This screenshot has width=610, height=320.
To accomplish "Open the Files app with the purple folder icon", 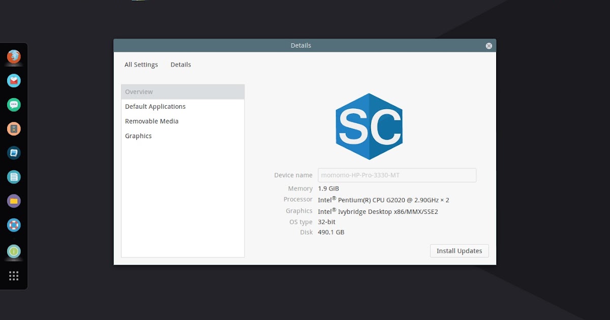I will pos(13,201).
